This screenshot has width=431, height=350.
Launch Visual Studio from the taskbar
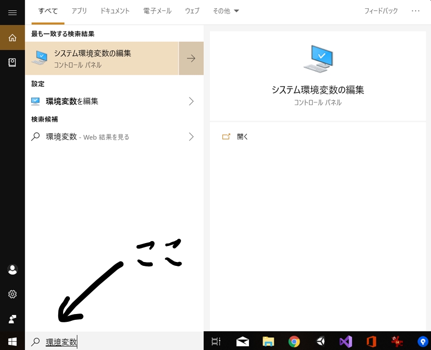pos(346,341)
